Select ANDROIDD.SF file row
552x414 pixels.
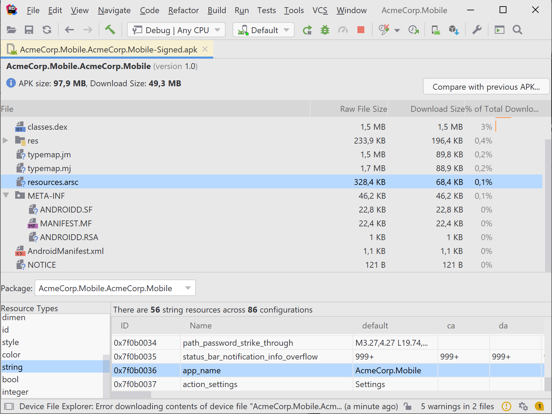(x=272, y=209)
